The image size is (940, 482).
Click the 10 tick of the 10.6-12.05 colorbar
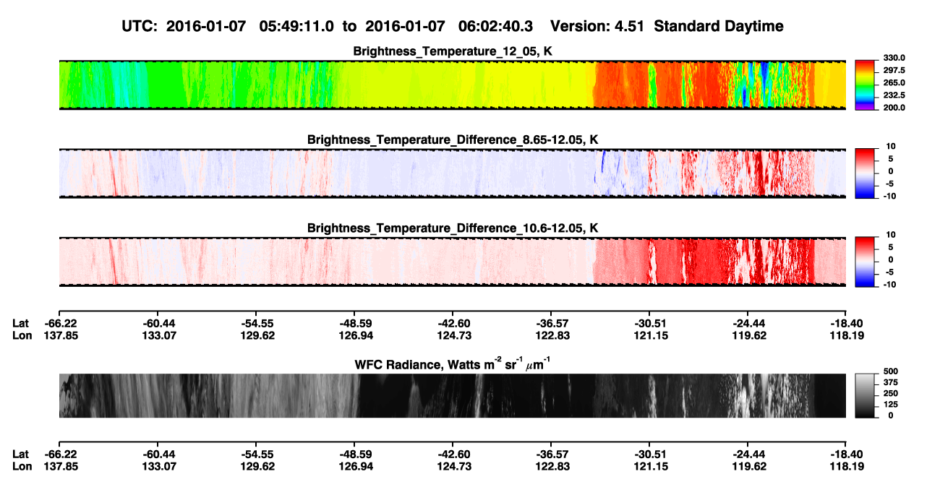point(890,235)
